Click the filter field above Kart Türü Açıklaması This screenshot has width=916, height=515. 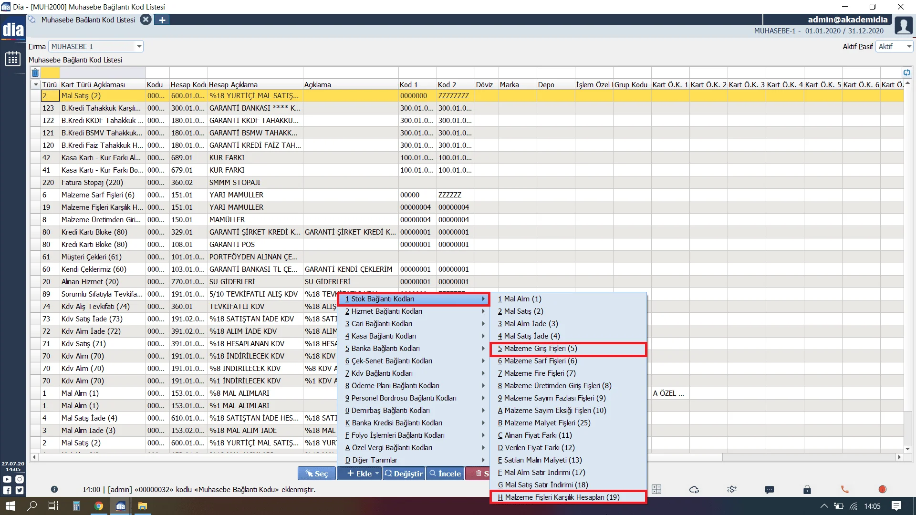click(103, 72)
